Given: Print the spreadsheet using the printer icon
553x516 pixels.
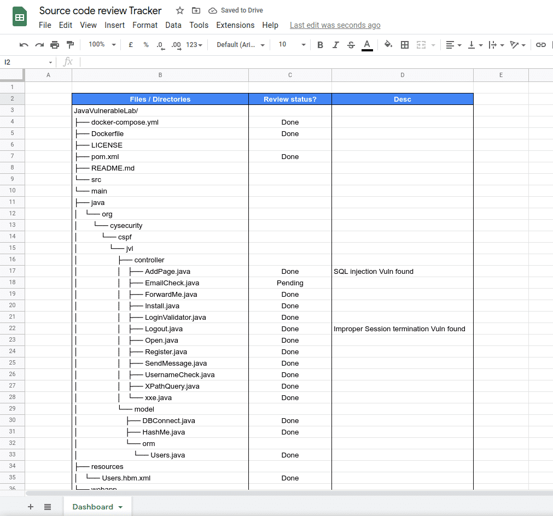Looking at the screenshot, I should click(55, 45).
